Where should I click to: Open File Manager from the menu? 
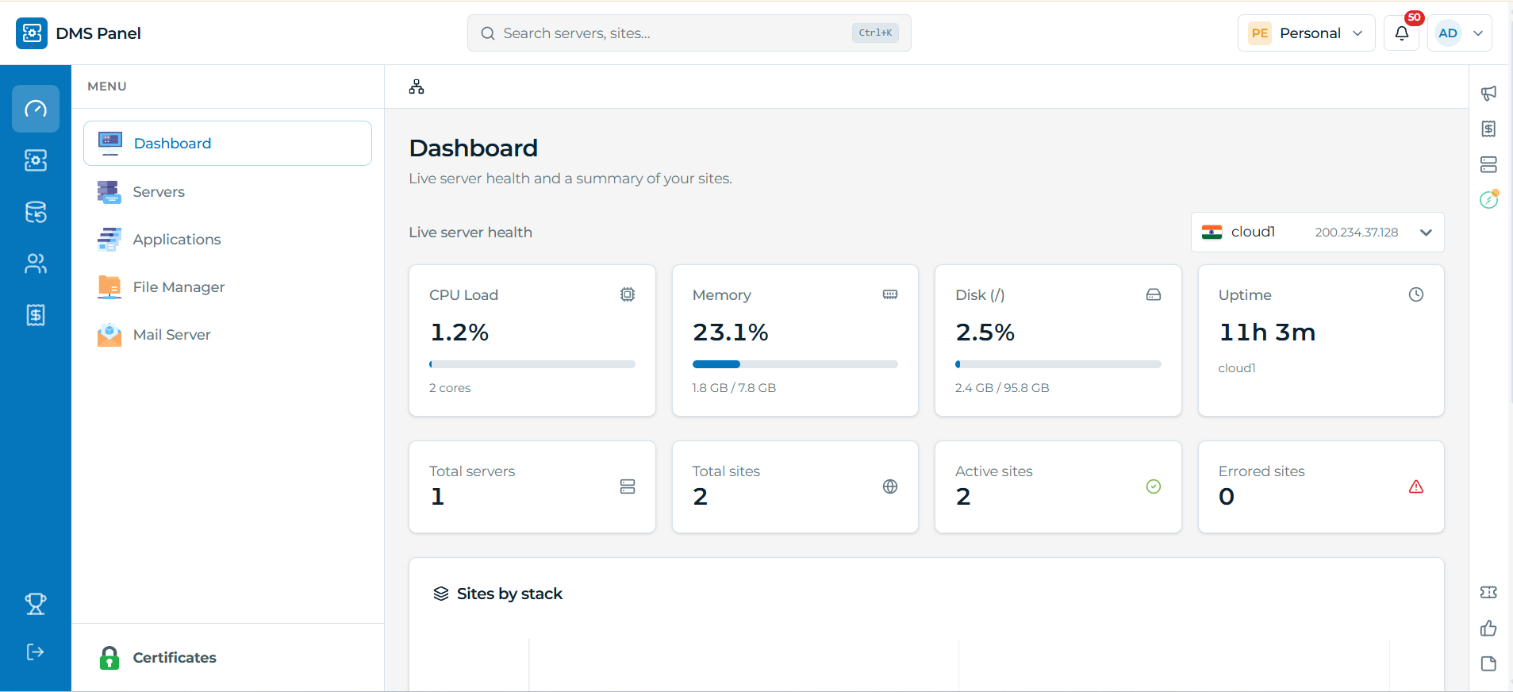tap(228, 287)
